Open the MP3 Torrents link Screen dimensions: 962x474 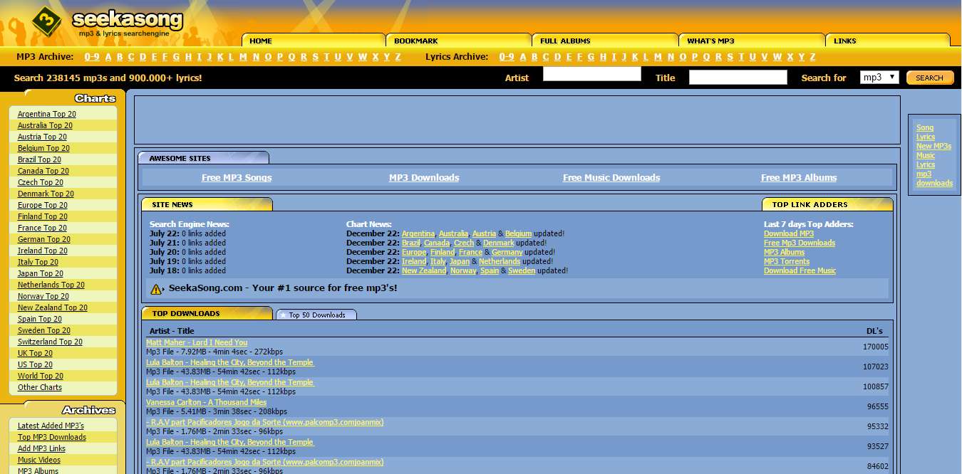click(x=787, y=261)
